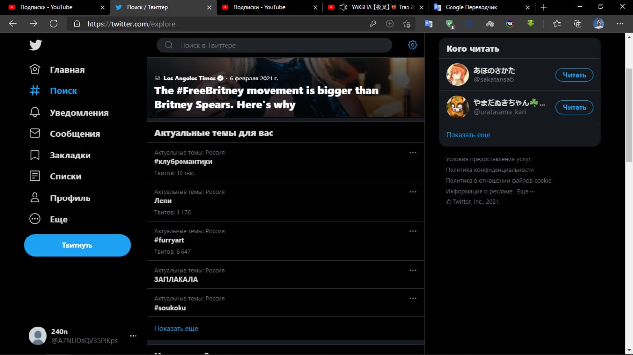The width and height of the screenshot is (633, 355).
Task: Open green shield adblock extension
Action: (x=450, y=24)
